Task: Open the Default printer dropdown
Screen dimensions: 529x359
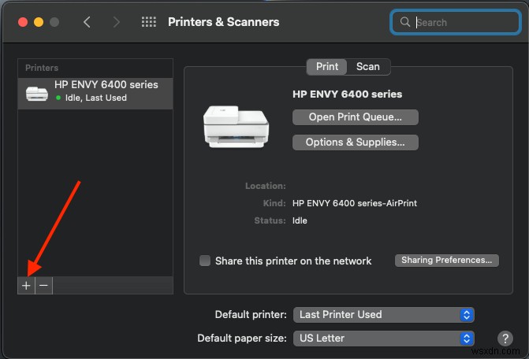Action: point(383,314)
